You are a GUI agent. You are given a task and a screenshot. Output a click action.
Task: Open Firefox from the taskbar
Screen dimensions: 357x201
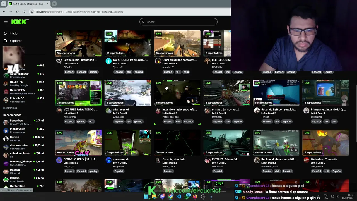pyautogui.click(x=195, y=197)
